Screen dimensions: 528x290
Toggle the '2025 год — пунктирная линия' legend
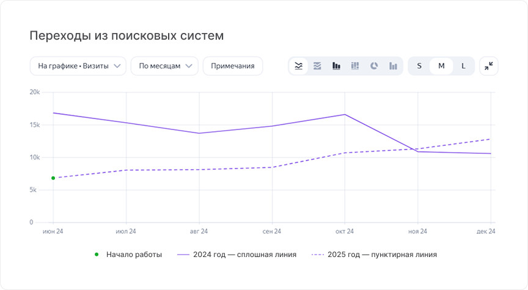click(x=374, y=255)
